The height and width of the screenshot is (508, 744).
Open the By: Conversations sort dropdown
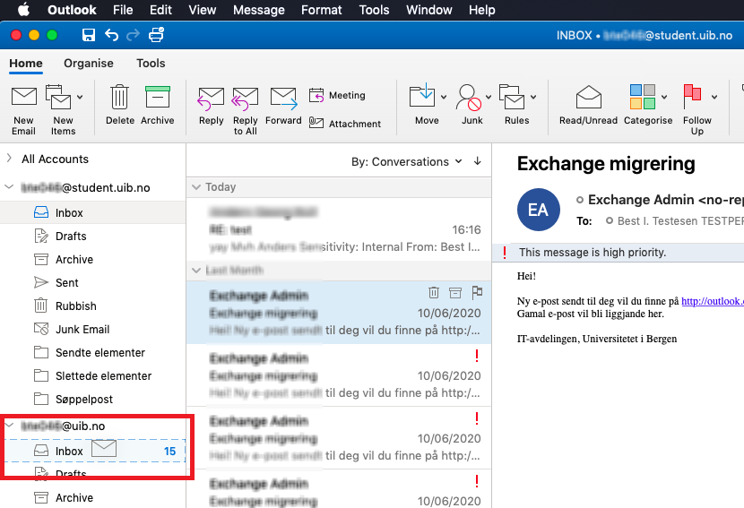pyautogui.click(x=406, y=161)
